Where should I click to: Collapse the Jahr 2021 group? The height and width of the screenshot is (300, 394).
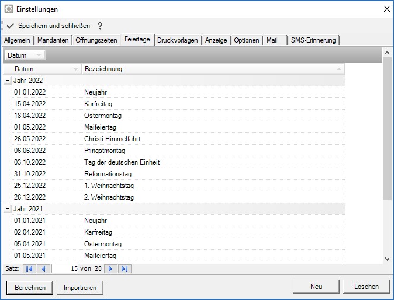coord(7,209)
